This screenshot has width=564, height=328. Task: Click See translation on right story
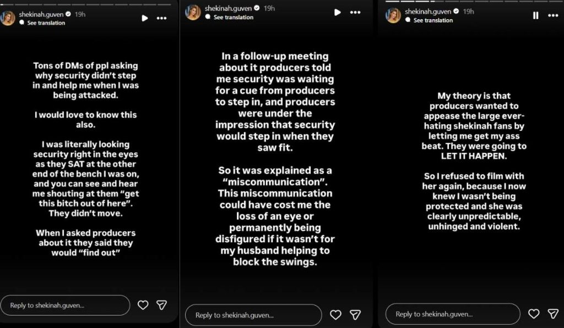[433, 20]
